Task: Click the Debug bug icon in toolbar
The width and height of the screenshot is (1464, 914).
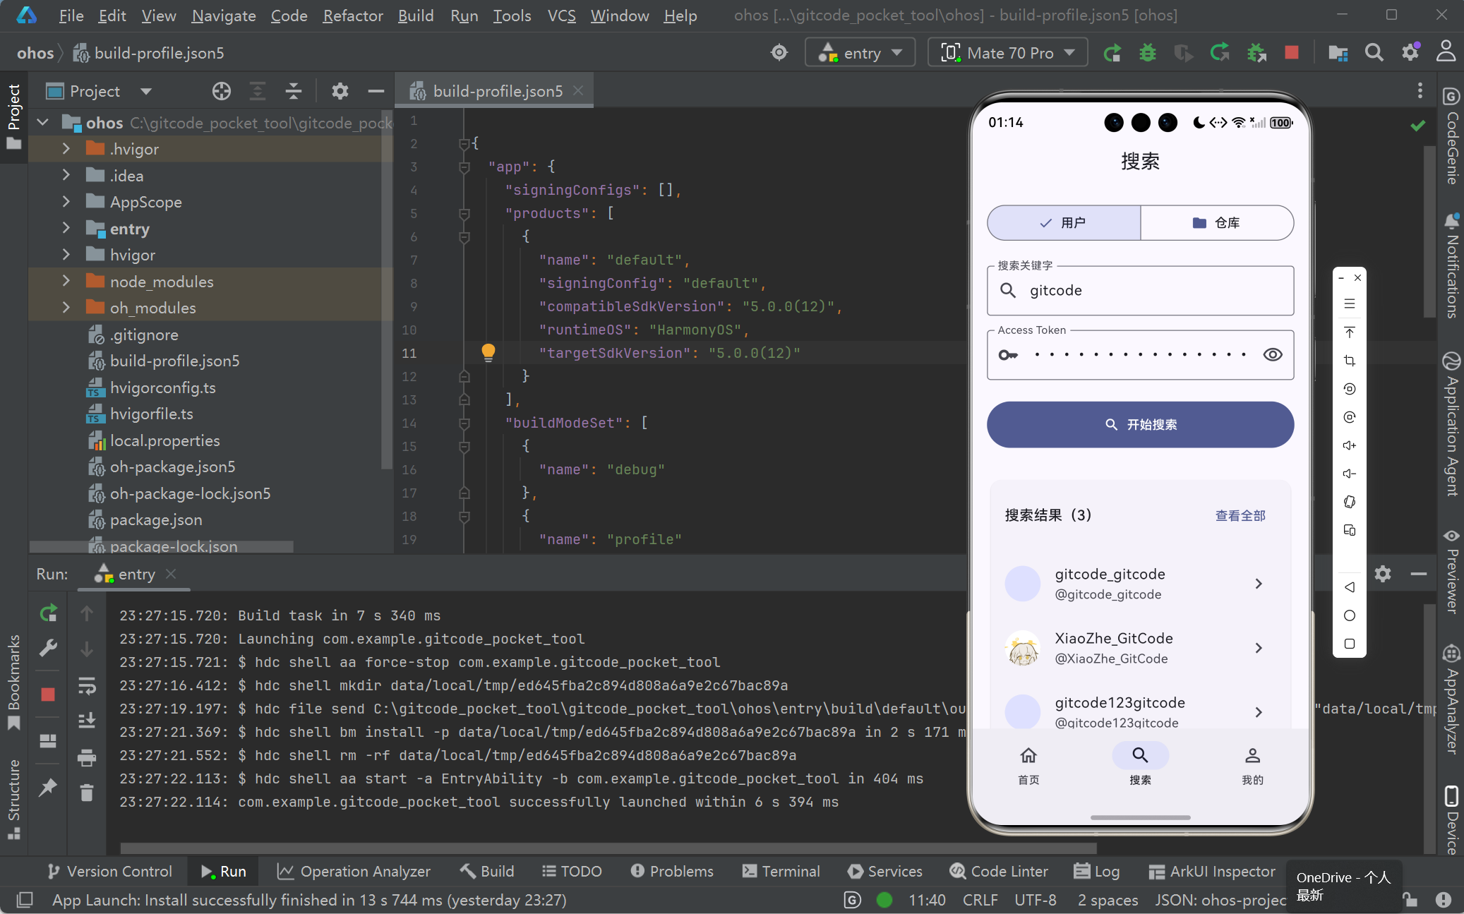Action: (x=1148, y=53)
